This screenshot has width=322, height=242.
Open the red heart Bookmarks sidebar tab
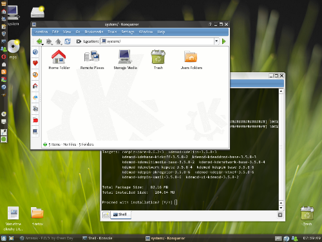pos(35,63)
